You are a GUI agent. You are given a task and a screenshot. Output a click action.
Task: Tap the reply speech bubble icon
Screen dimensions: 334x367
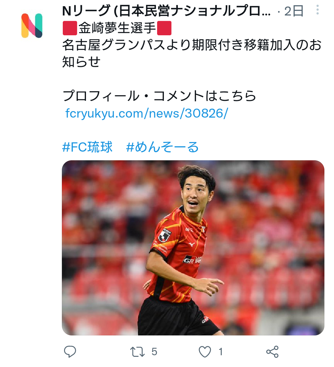70,351
